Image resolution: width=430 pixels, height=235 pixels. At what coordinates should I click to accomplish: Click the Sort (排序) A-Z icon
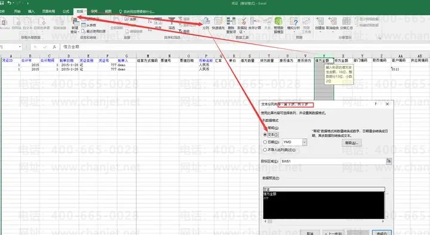[158, 22]
